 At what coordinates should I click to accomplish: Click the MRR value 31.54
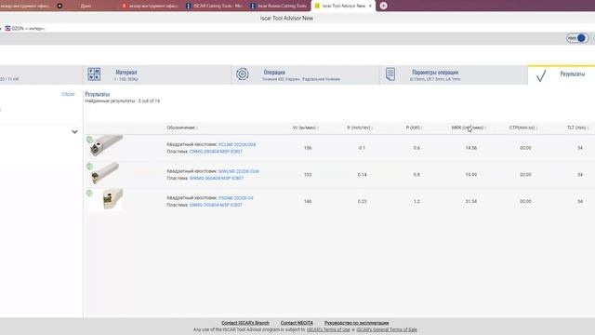point(471,201)
